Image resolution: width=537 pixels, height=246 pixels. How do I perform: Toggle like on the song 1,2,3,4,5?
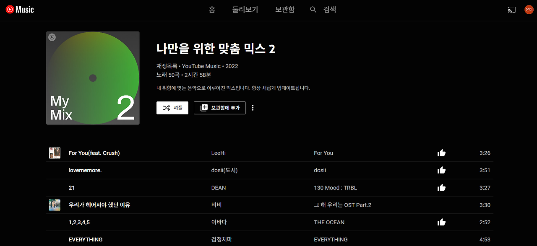(441, 222)
